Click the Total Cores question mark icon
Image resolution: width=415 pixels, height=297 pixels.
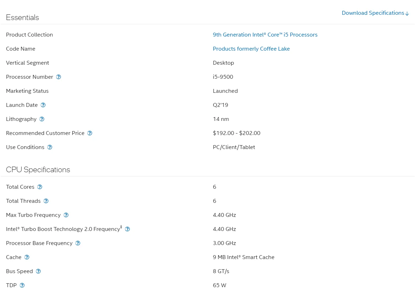(x=40, y=187)
